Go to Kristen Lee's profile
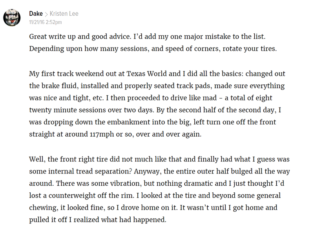 [64, 14]
